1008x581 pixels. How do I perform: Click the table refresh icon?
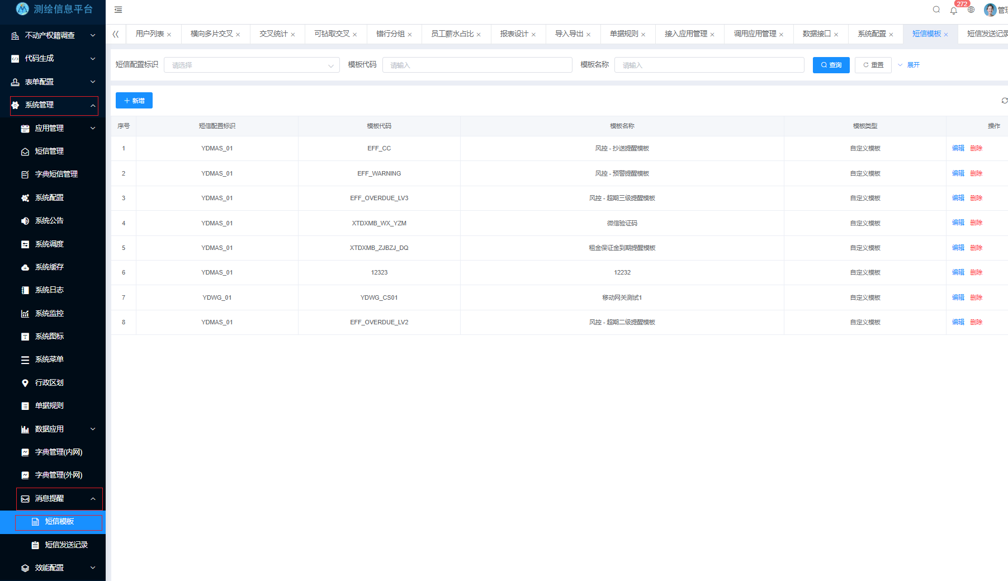[x=1004, y=101]
